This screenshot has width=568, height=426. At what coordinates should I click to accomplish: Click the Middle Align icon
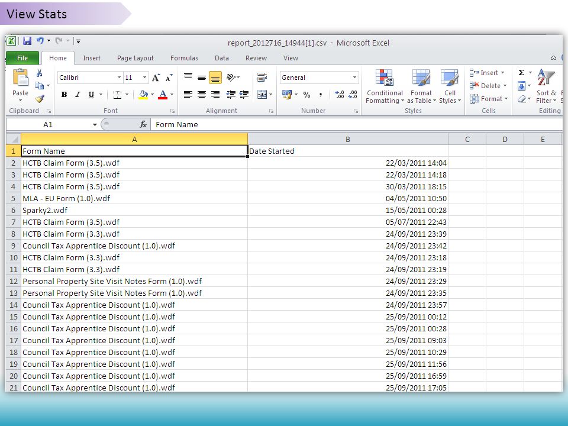coord(202,78)
